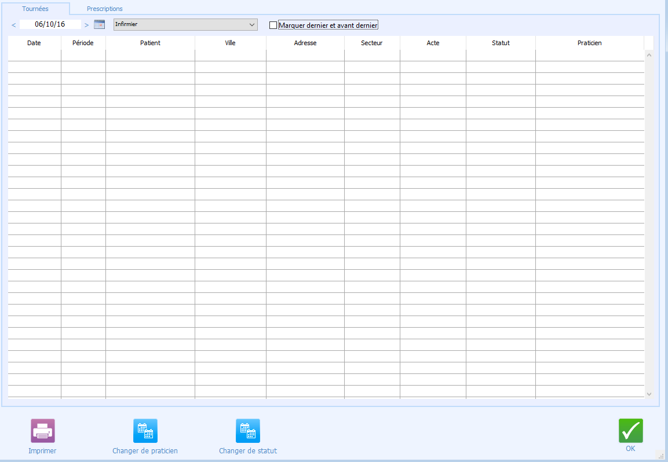Screen dimensions: 668x462
Task: Sort by the Période column header
Action: 83,43
